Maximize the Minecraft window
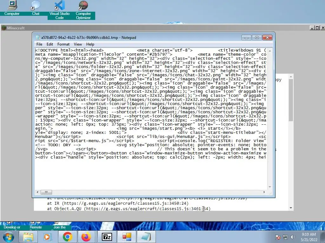This screenshot has height=243, width=325. coord(317,28)
